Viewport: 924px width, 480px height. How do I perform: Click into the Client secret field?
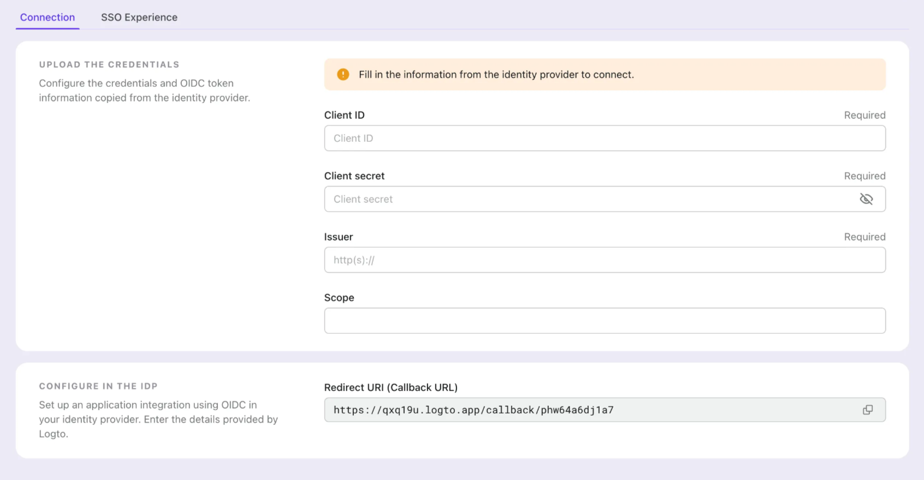click(590, 199)
